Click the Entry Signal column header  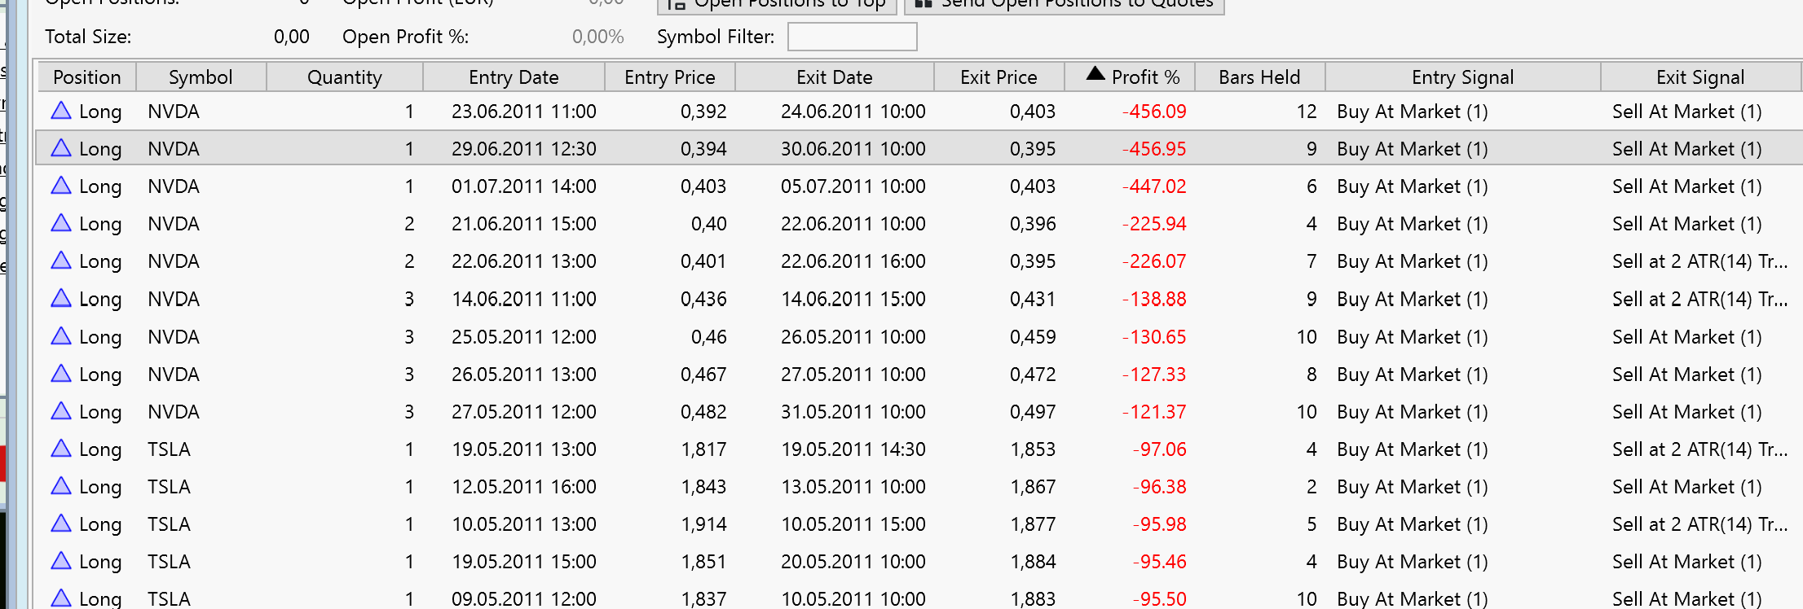click(1462, 77)
